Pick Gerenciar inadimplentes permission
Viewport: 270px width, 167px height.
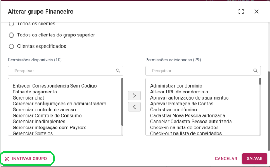point(39,122)
